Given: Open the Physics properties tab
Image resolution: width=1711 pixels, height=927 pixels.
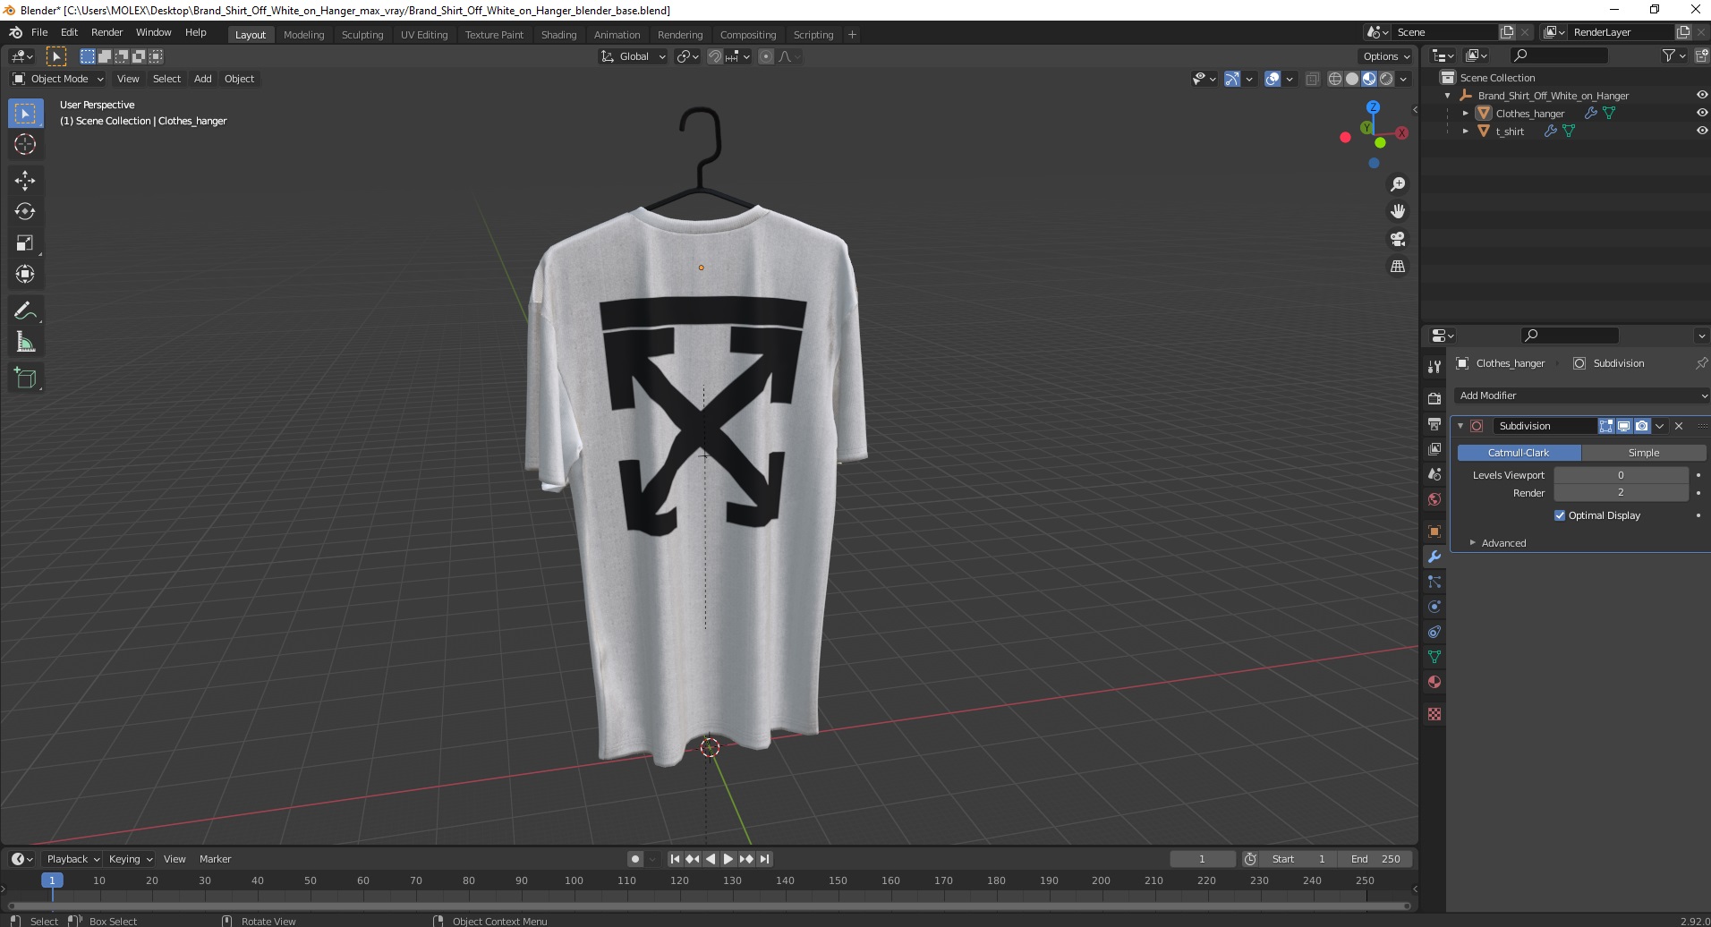Looking at the screenshot, I should (1434, 607).
